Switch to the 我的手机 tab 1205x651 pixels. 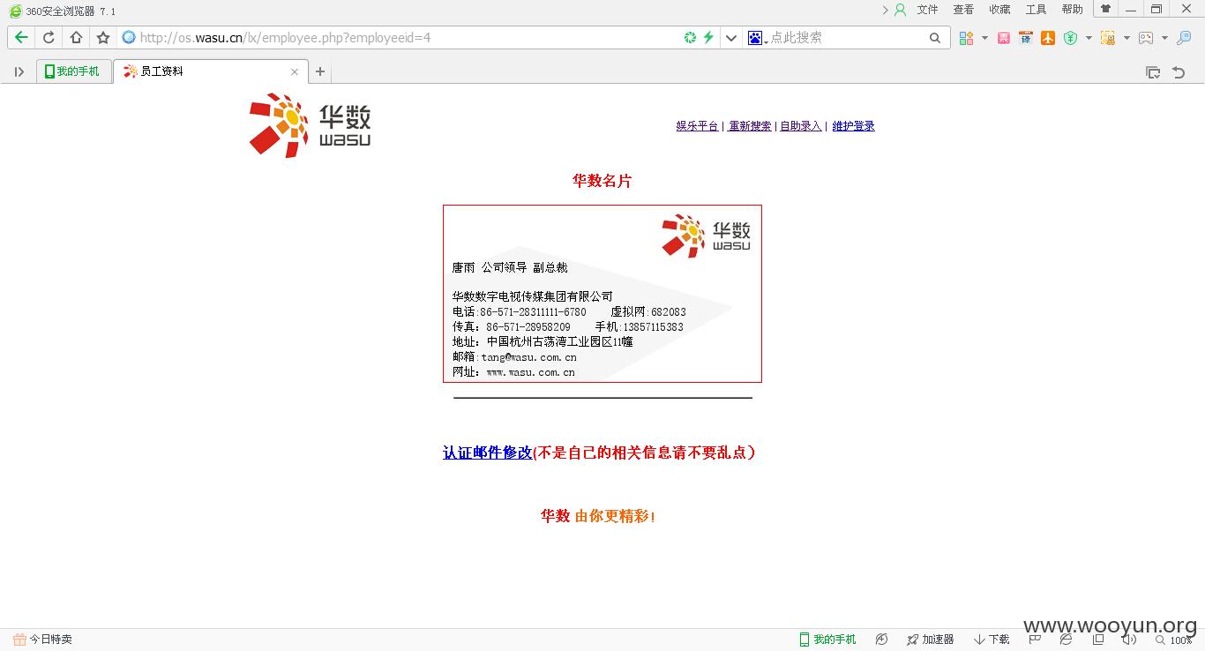[74, 71]
